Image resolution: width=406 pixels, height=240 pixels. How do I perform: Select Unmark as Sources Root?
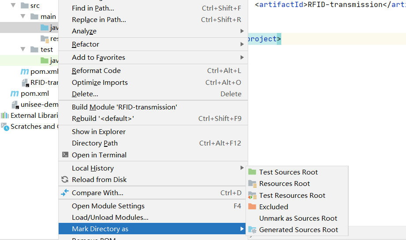(298, 218)
